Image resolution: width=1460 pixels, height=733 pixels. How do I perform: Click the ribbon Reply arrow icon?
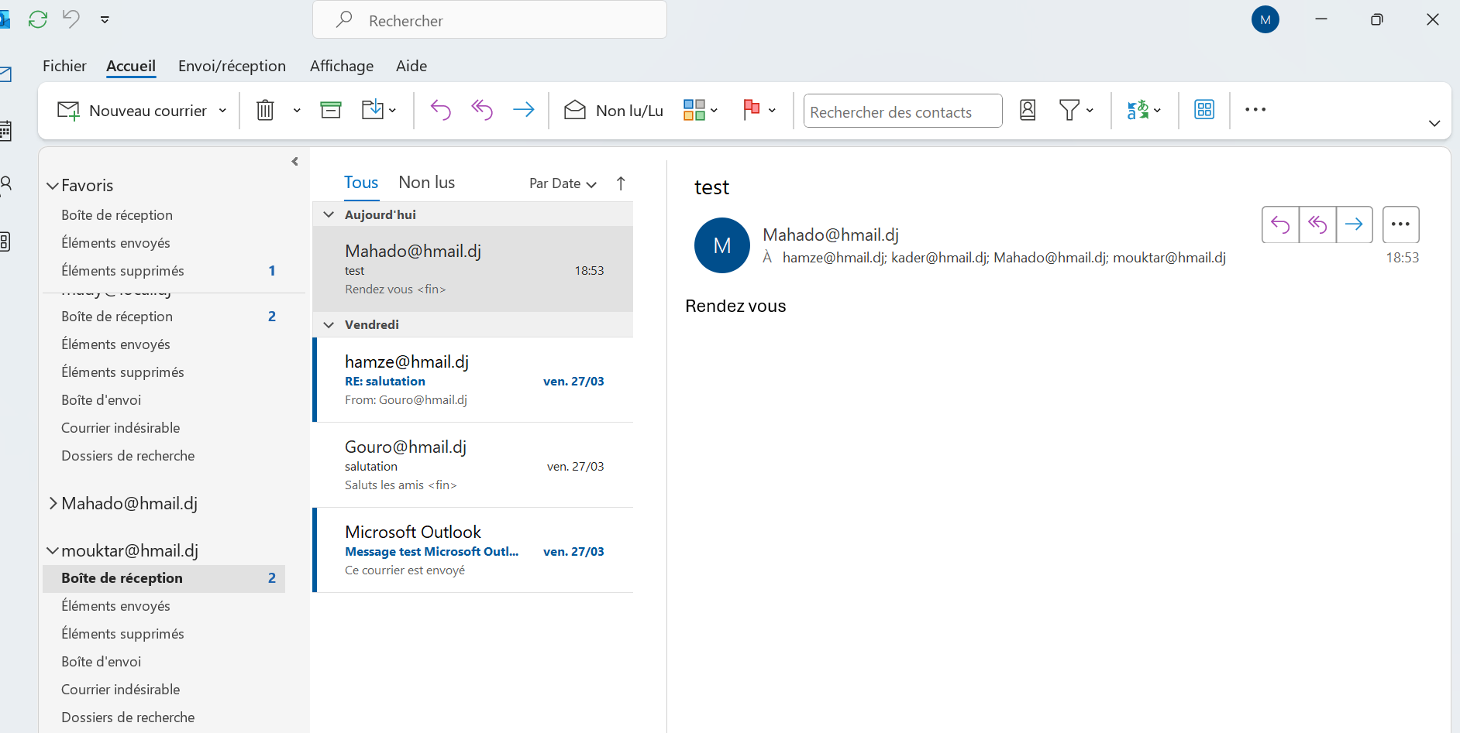click(441, 110)
